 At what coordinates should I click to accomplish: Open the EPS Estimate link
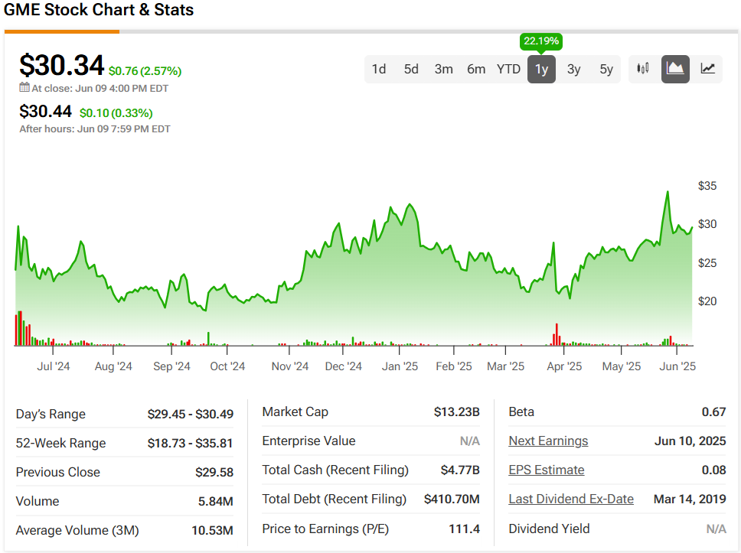546,470
